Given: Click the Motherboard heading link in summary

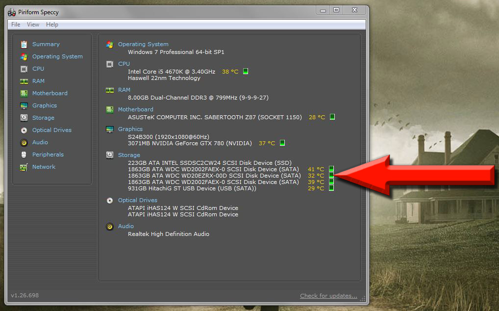Looking at the screenshot, I should 136,109.
